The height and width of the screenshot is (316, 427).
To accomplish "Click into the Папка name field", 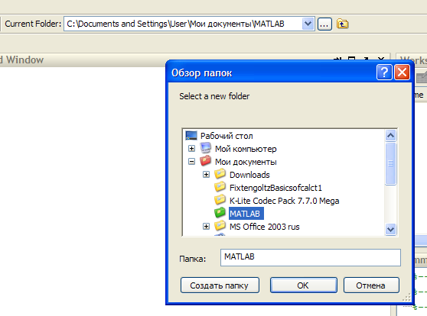I will point(311,257).
